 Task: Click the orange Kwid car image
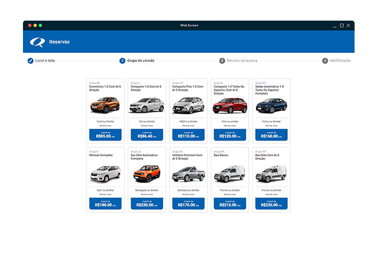click(x=105, y=105)
